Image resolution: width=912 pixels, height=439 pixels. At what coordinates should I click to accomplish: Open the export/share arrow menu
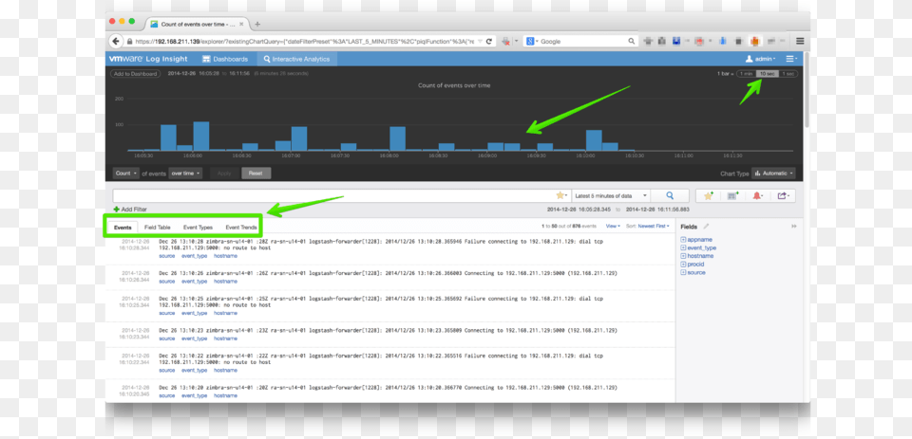click(x=783, y=195)
